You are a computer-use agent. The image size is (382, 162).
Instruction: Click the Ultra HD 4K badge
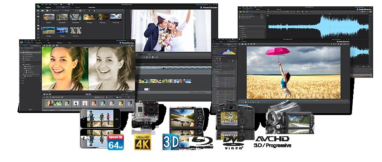tap(143, 142)
